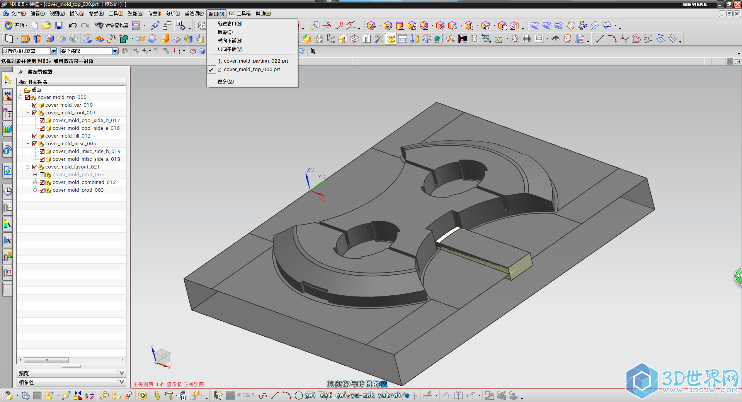Check the greyed cover_mold_prod_003 checkbox

[x=42, y=175]
